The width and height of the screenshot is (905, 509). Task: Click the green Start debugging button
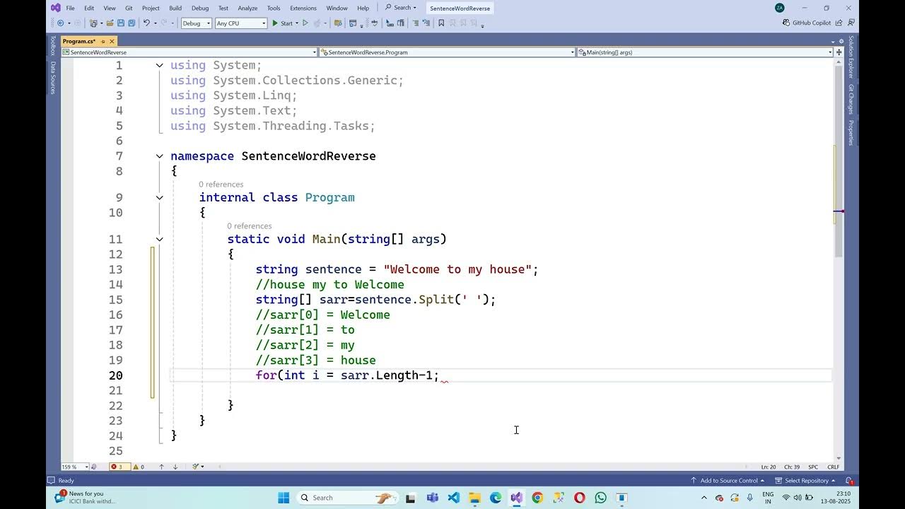point(282,23)
